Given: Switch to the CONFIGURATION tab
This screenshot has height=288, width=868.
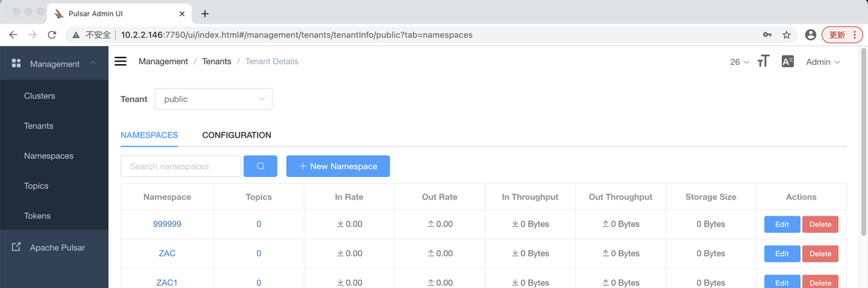Looking at the screenshot, I should 237,135.
